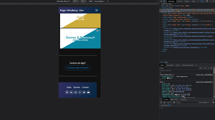Select the Computado tab

(x=170, y=65)
